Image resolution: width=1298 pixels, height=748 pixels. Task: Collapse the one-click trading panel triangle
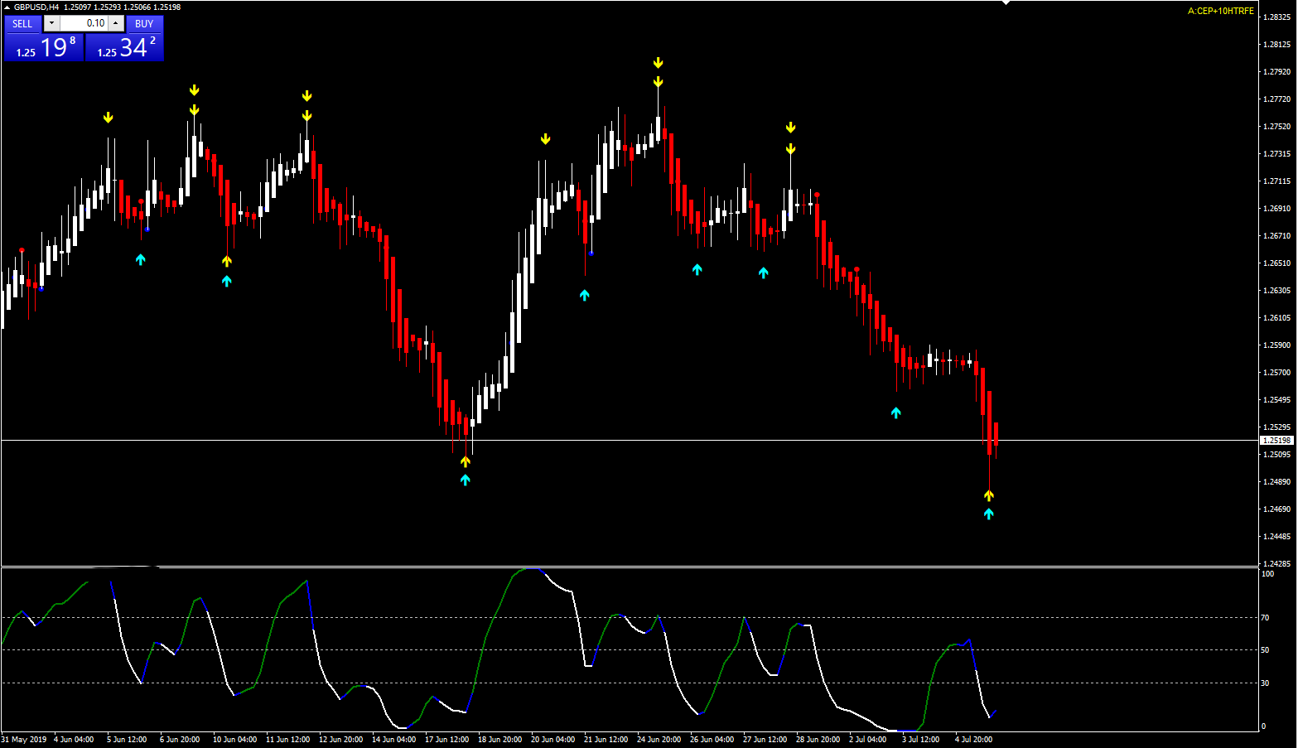pyautogui.click(x=7, y=7)
